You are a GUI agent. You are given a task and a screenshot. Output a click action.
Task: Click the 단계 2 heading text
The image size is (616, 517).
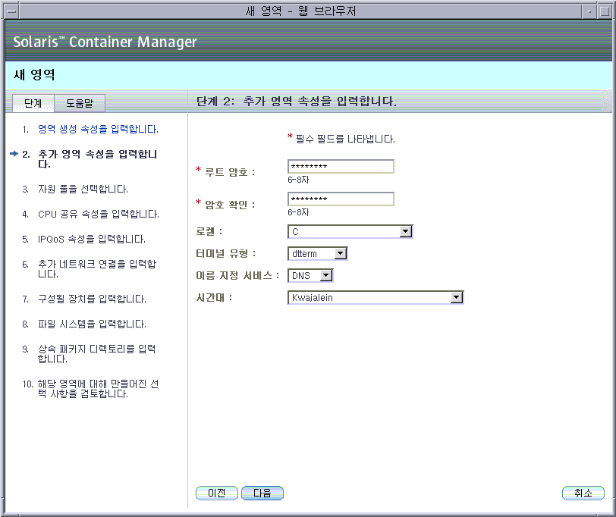pos(296,102)
